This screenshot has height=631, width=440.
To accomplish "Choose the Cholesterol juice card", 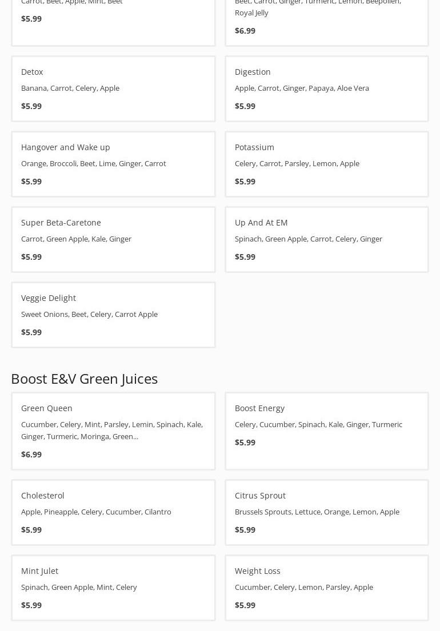I will pyautogui.click(x=113, y=512).
